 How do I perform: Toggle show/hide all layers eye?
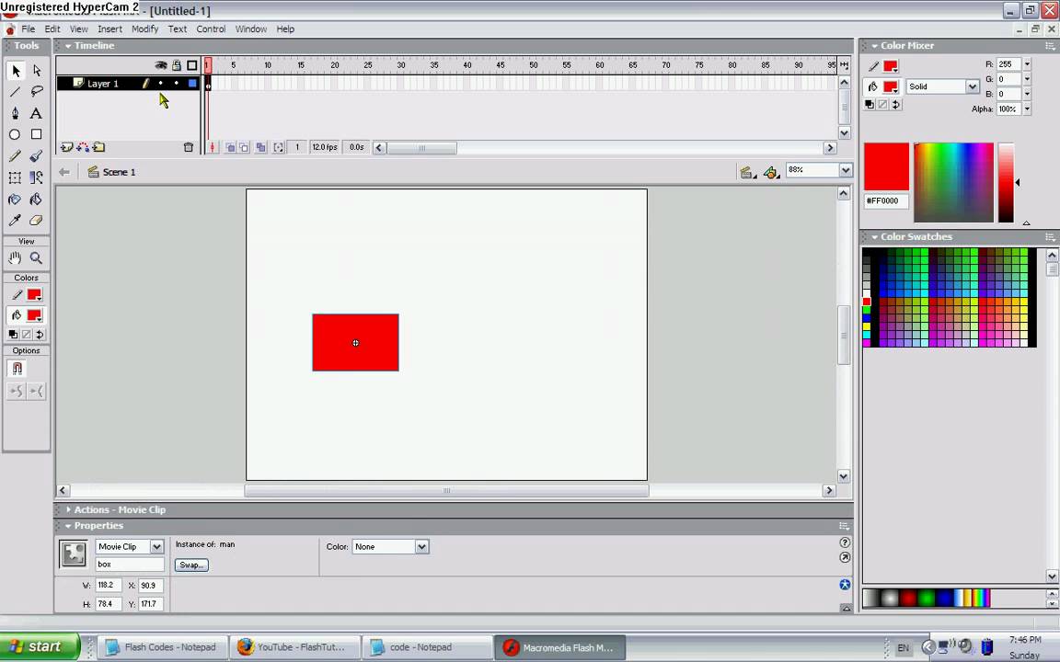coord(161,65)
